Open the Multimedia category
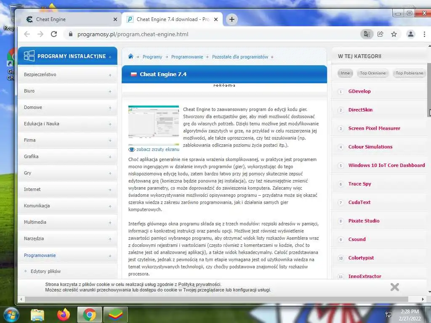This screenshot has width=431, height=323. point(68,222)
